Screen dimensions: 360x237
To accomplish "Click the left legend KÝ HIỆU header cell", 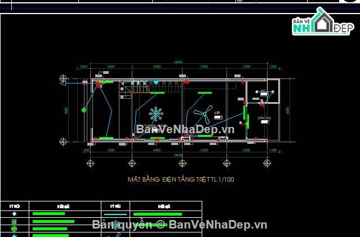I will [x=15, y=206].
